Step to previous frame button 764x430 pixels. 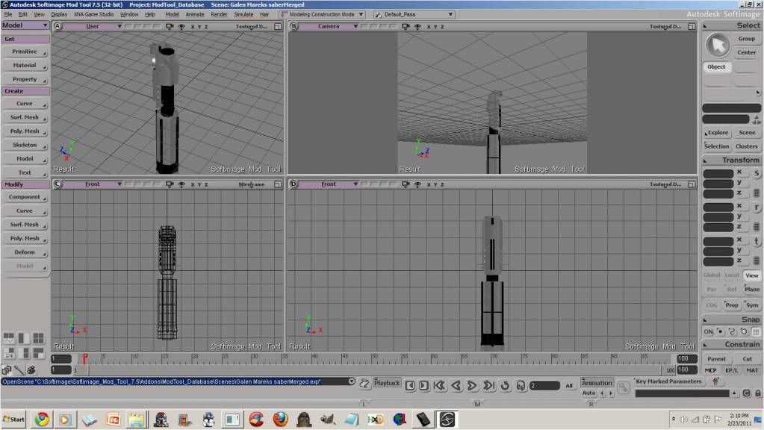[x=410, y=385]
